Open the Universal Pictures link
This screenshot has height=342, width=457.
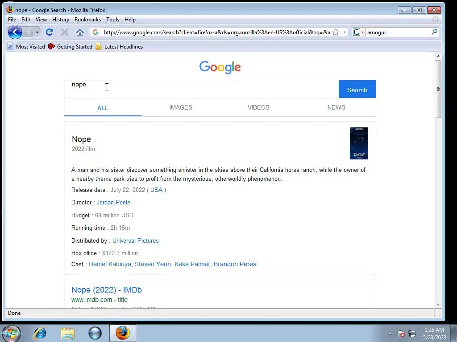(136, 241)
